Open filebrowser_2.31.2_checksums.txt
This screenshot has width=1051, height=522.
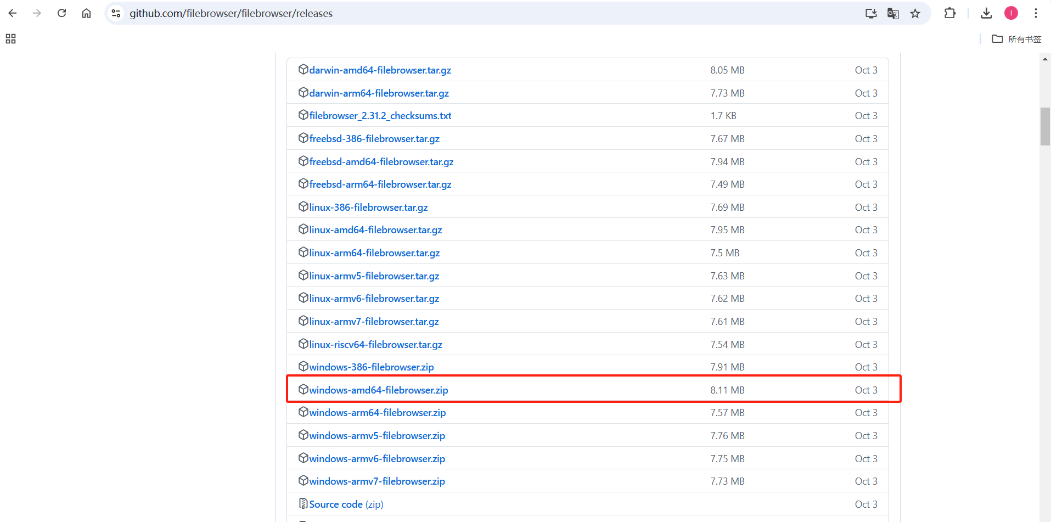click(380, 115)
